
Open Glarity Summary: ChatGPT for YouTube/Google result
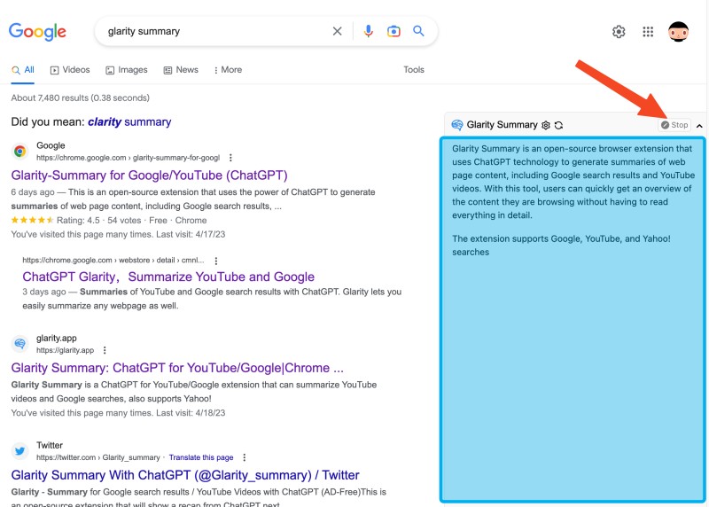click(177, 368)
